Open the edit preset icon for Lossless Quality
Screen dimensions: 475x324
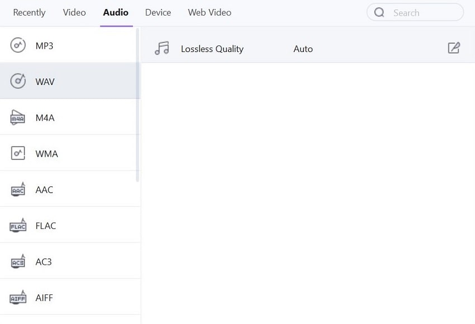point(454,48)
